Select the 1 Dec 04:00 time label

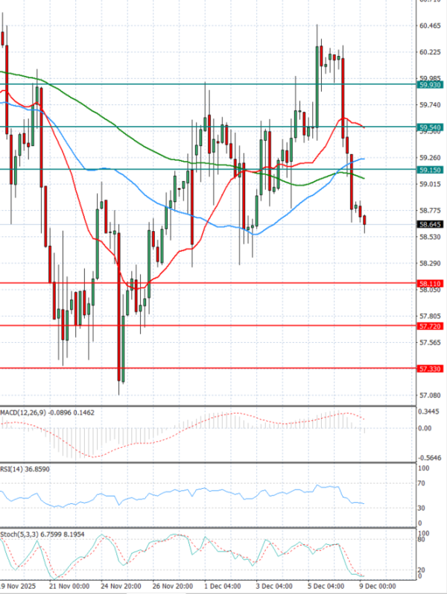tap(227, 587)
